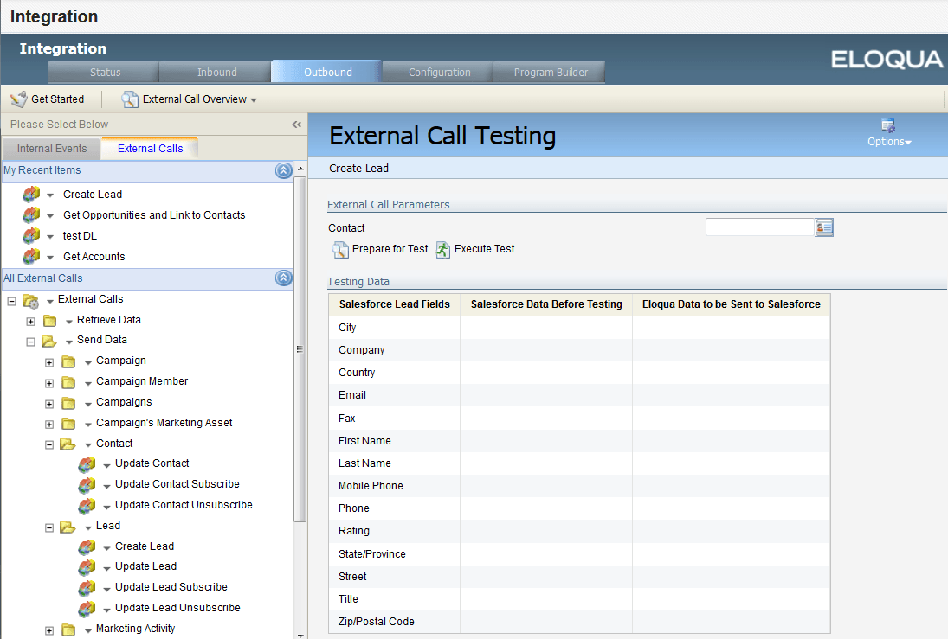Open the contact picker icon beside Contact field

[822, 227]
